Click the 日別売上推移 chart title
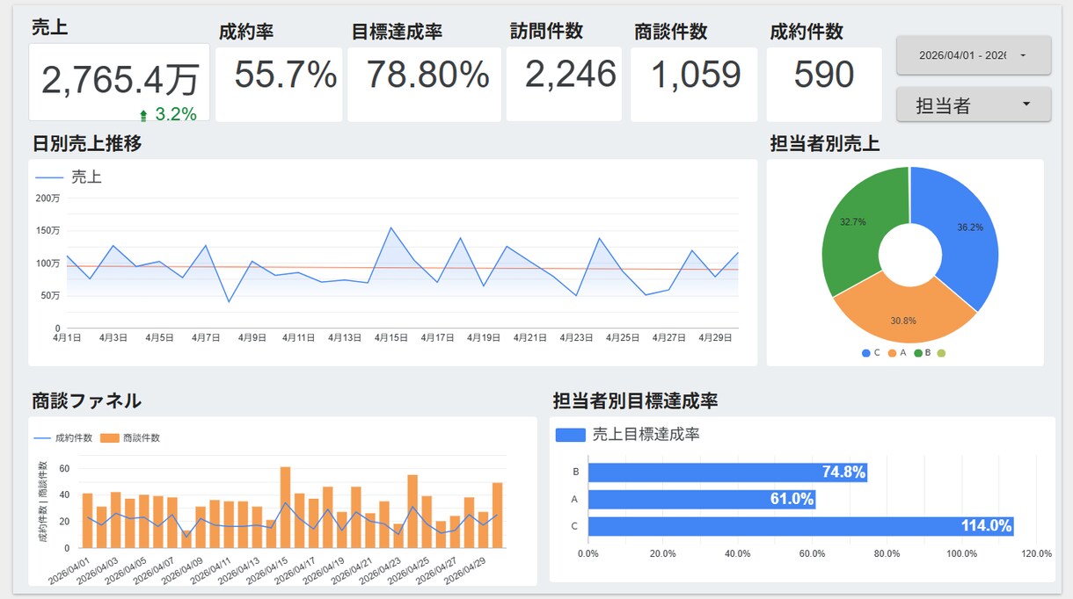This screenshot has width=1073, height=599. [x=87, y=143]
